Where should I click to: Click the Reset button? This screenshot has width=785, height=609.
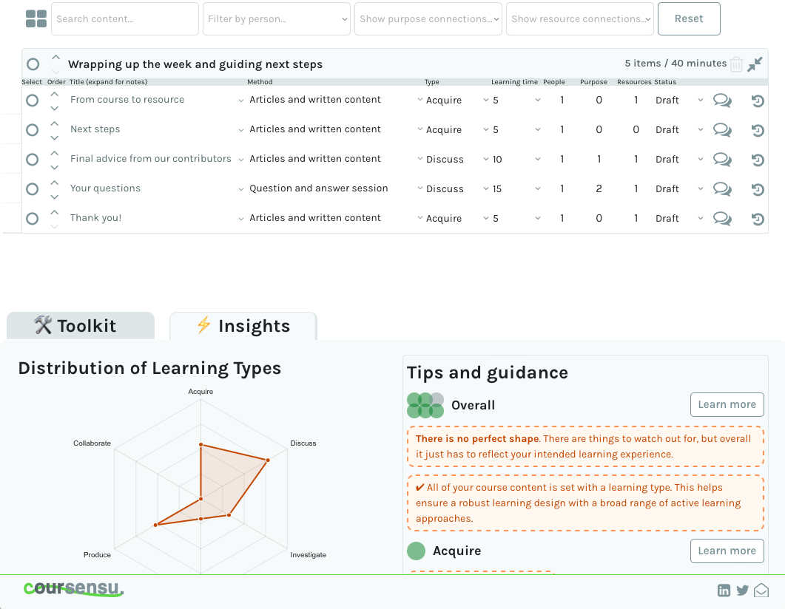click(x=688, y=19)
